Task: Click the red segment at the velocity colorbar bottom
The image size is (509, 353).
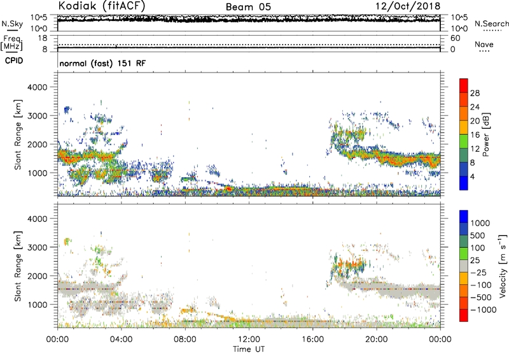Action: (x=464, y=315)
